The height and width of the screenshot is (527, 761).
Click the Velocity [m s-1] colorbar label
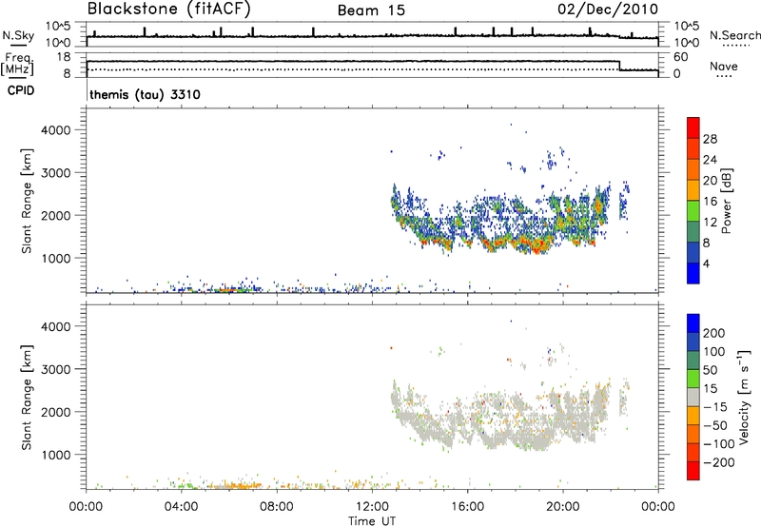tap(744, 397)
